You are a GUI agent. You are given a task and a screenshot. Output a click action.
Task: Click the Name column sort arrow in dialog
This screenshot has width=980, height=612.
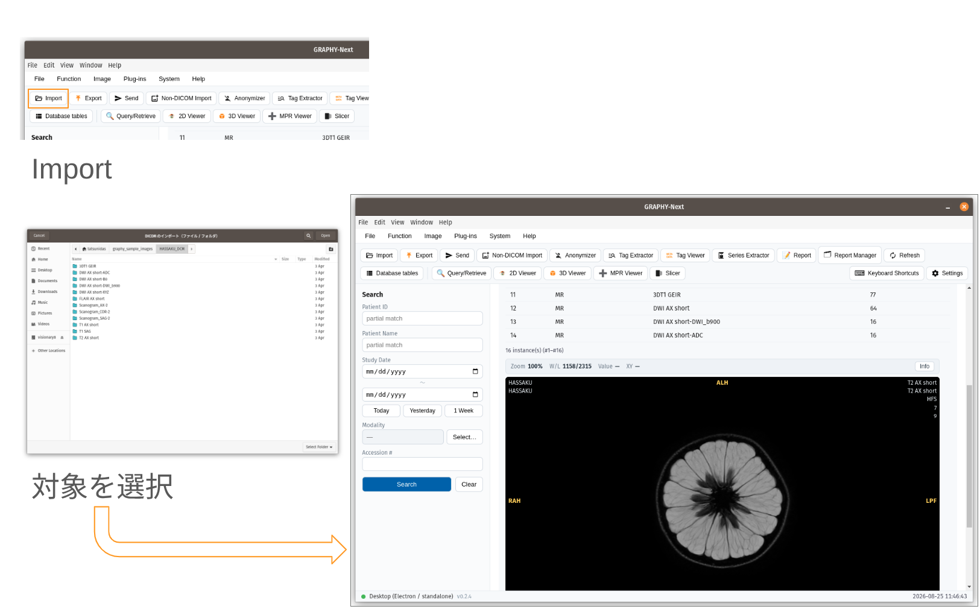tap(276, 259)
